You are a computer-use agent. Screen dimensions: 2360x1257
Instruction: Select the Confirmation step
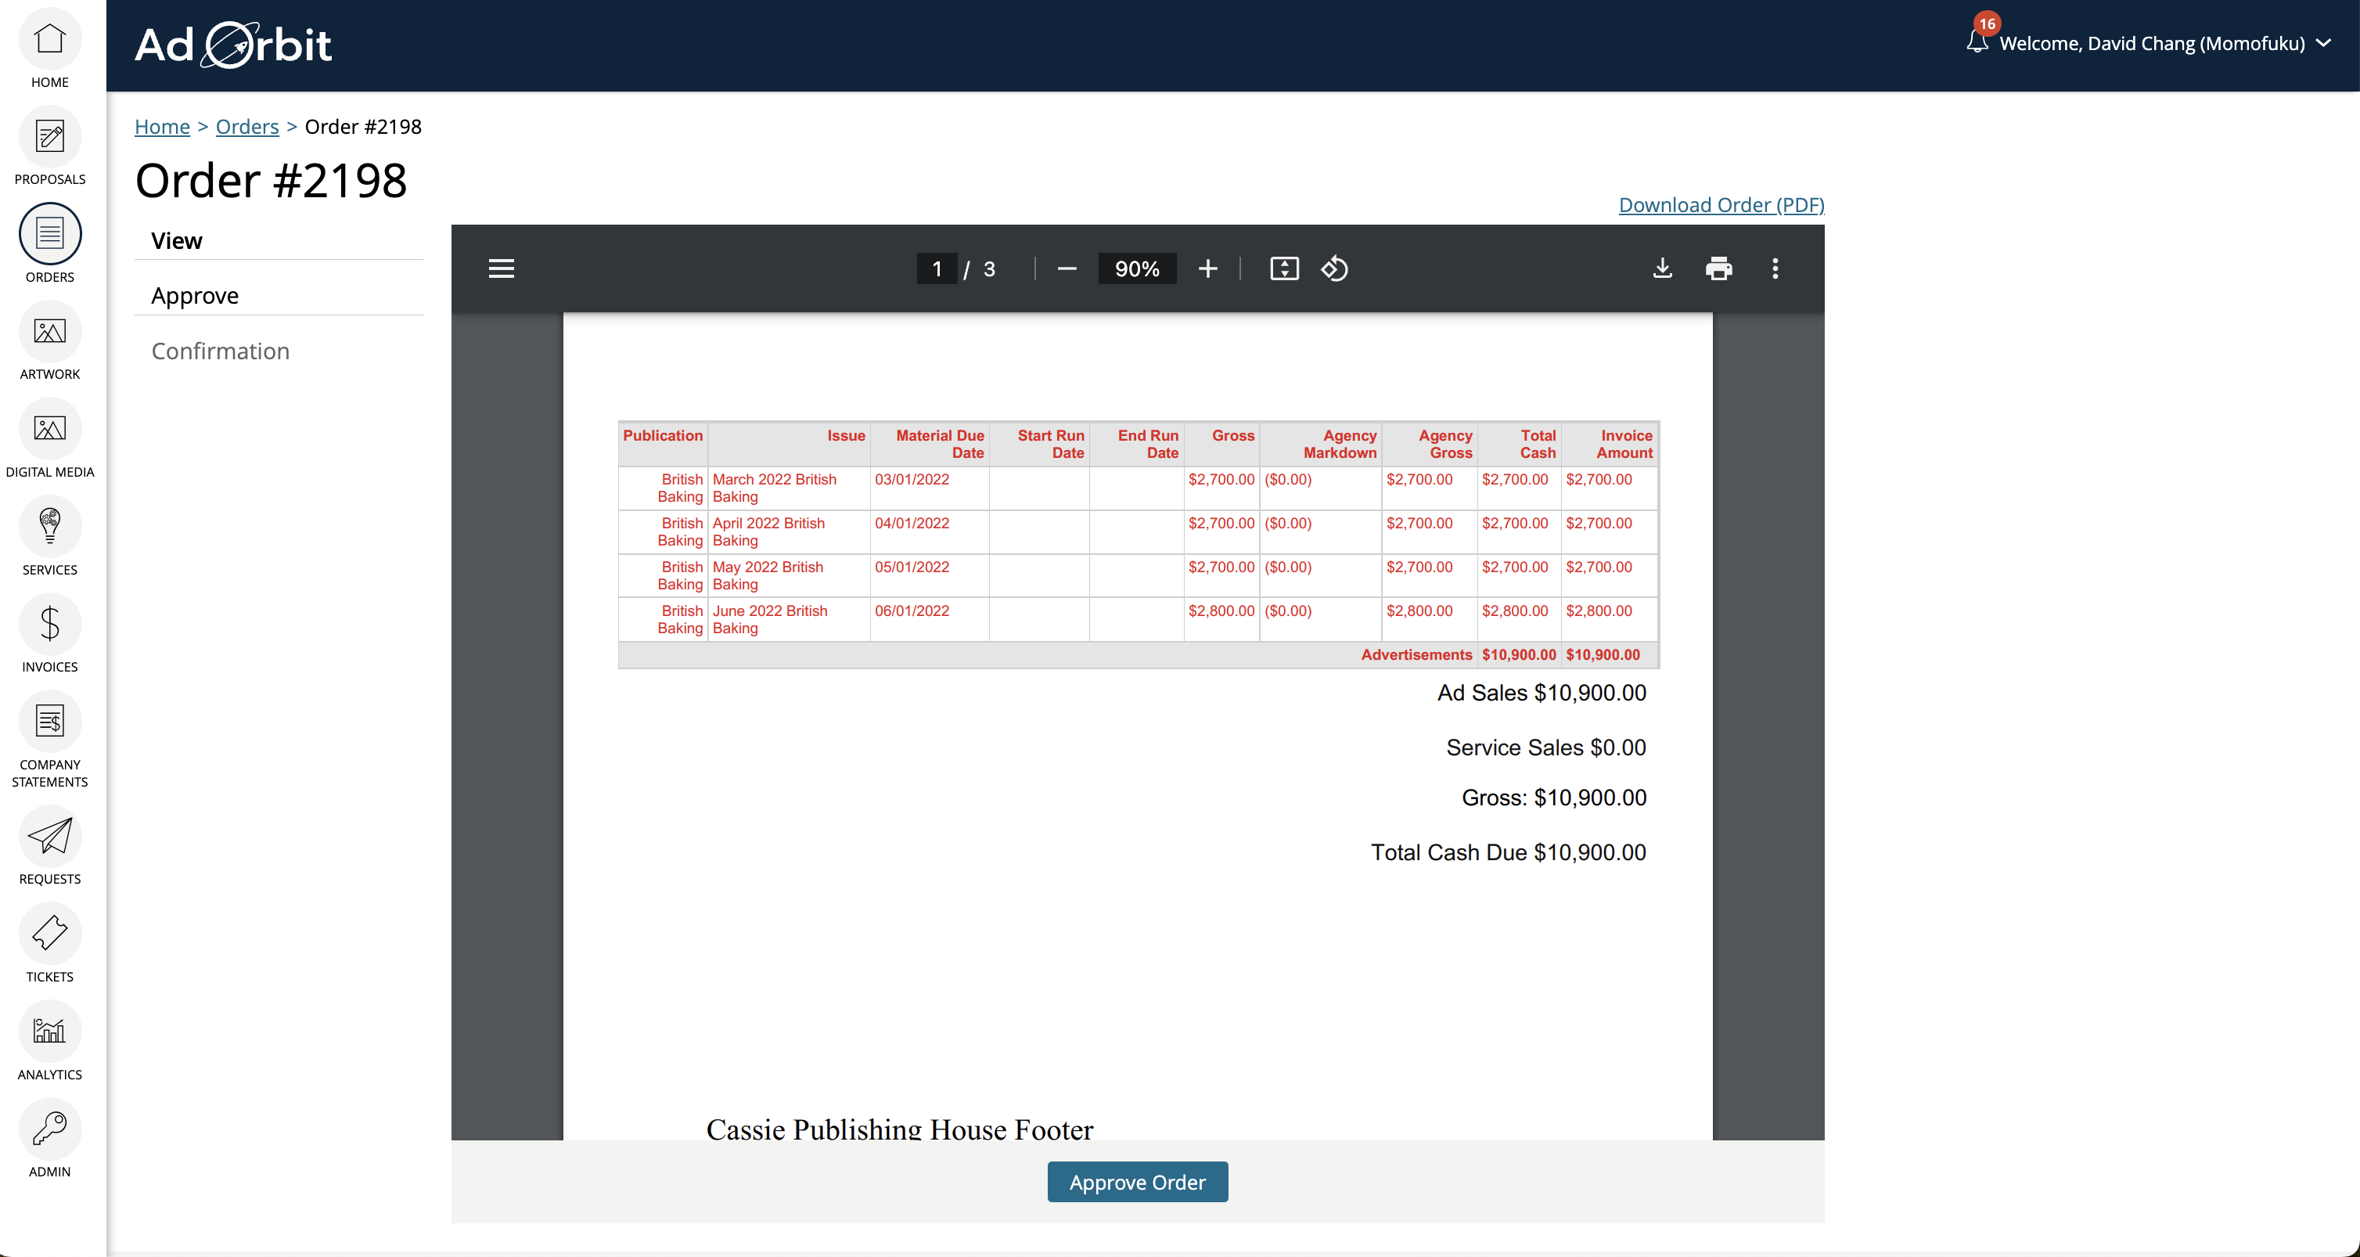click(x=220, y=351)
